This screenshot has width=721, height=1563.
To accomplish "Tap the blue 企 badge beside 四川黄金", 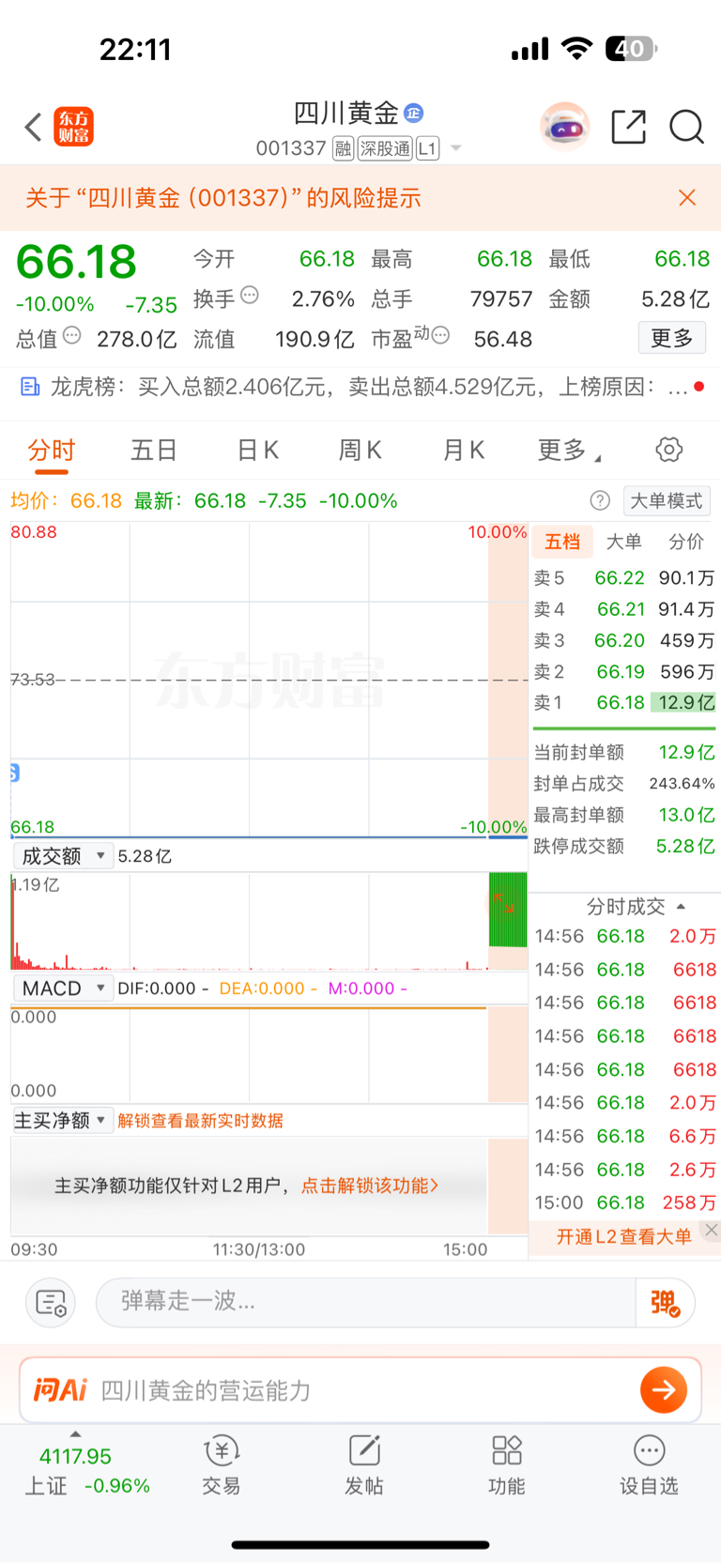I will point(413,114).
